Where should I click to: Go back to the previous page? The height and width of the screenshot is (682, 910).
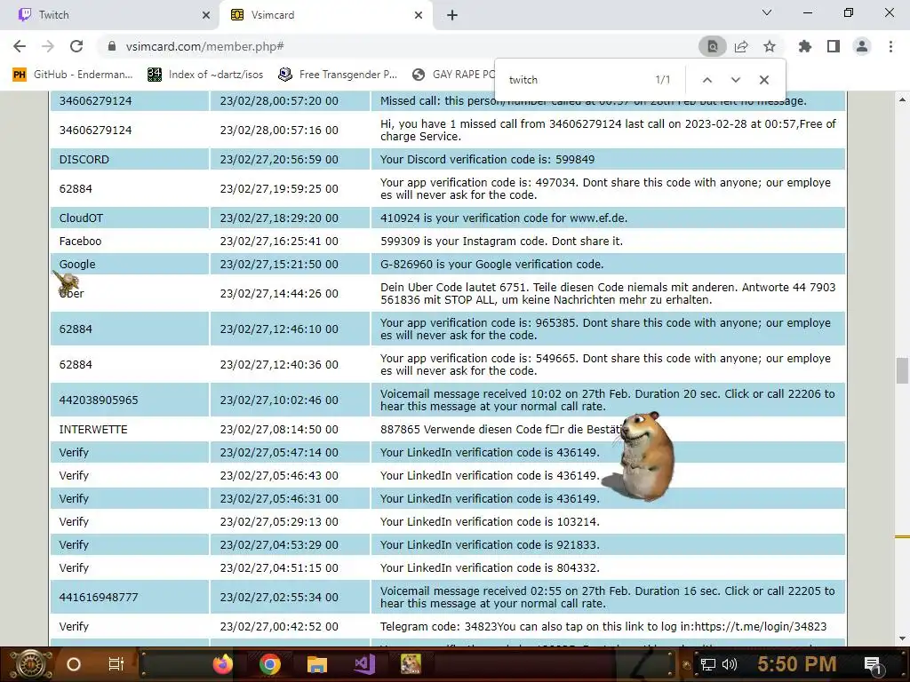20,46
